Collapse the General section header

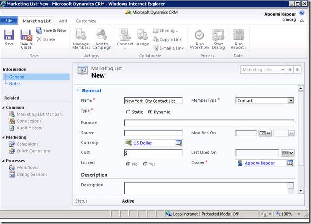[78, 91]
